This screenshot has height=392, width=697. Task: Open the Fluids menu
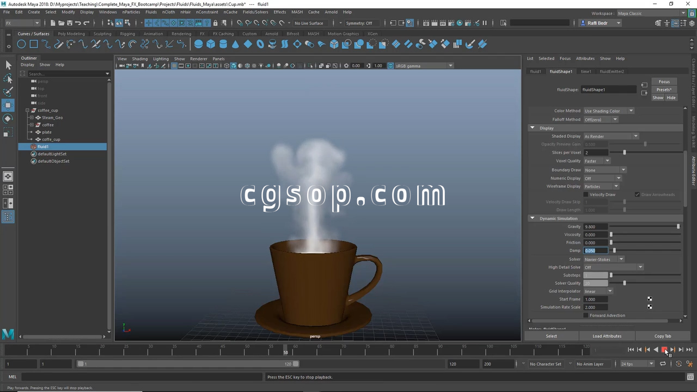pos(151,11)
